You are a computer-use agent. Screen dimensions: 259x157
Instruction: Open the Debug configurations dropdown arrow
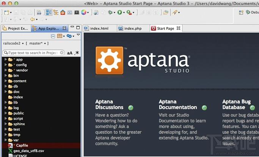click(x=114, y=13)
